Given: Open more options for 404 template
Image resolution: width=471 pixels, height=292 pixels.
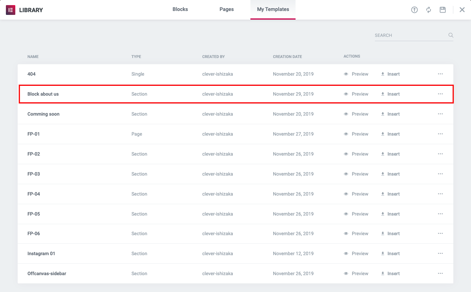Looking at the screenshot, I should (440, 74).
